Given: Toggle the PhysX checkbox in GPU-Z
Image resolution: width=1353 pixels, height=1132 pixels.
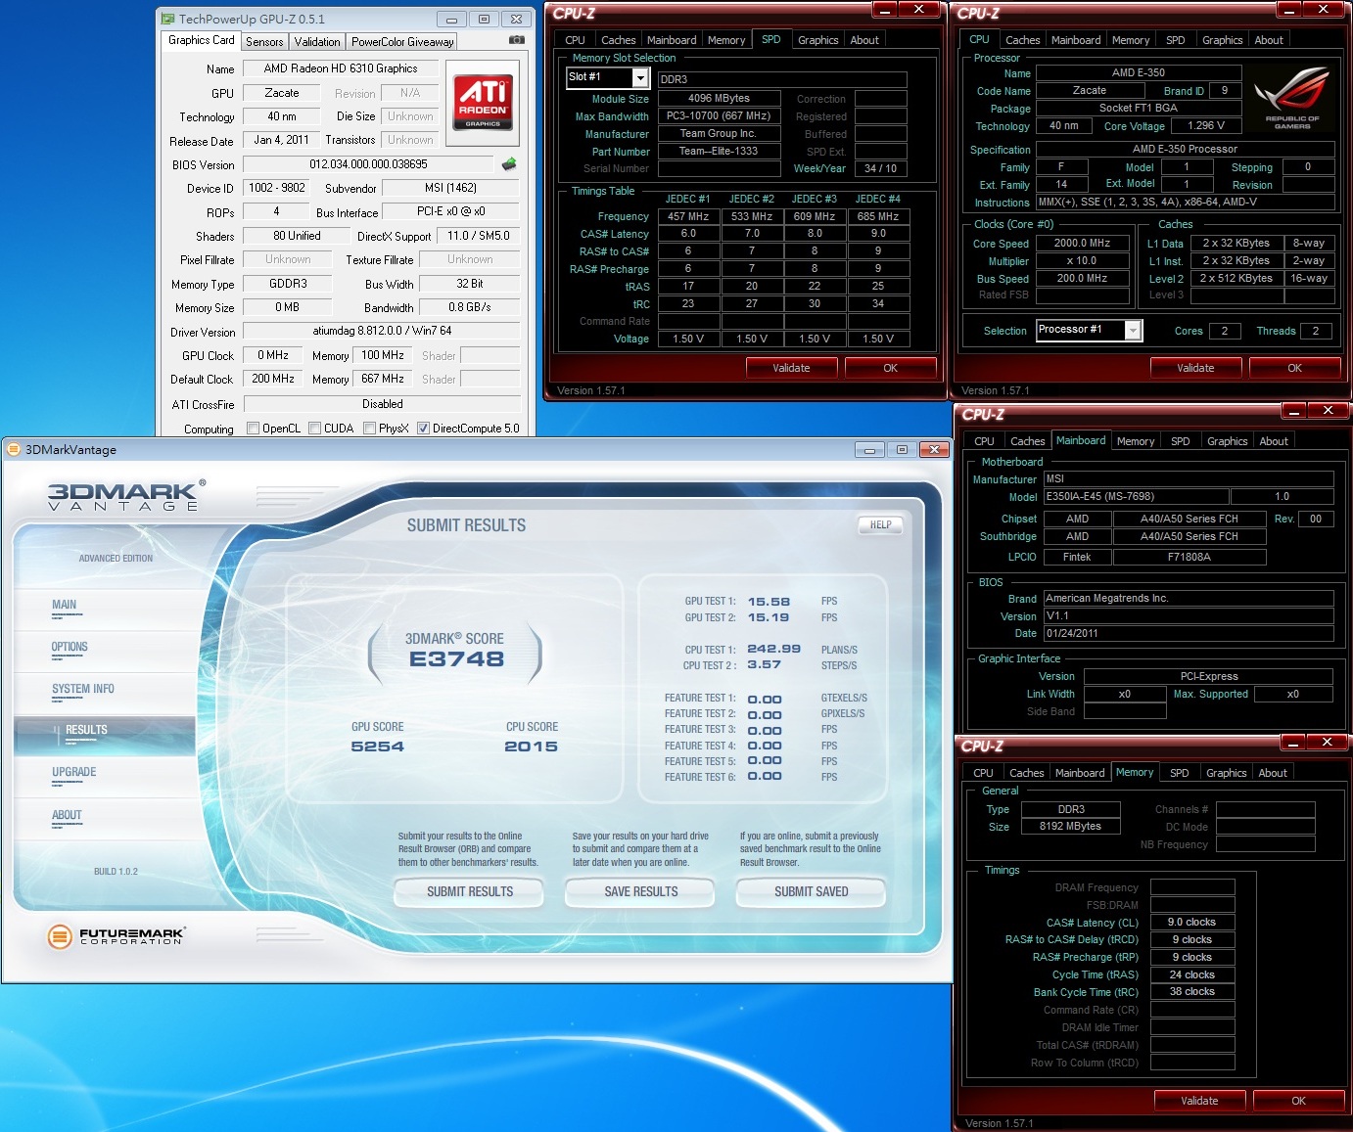Looking at the screenshot, I should 370,428.
